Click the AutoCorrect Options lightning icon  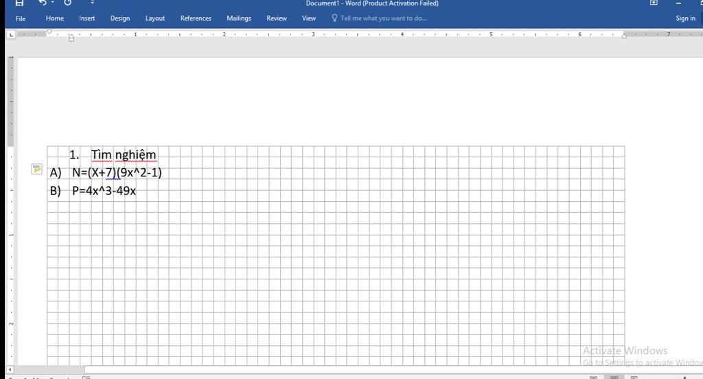pos(36,169)
